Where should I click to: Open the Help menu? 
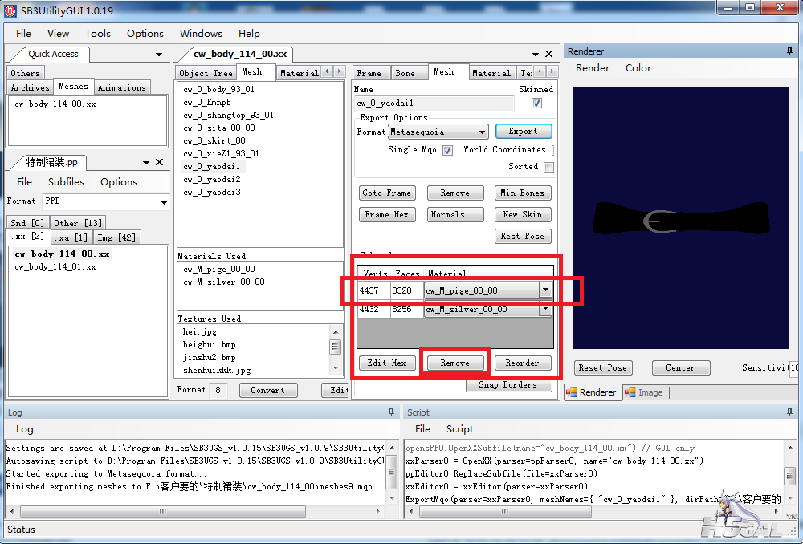(249, 33)
